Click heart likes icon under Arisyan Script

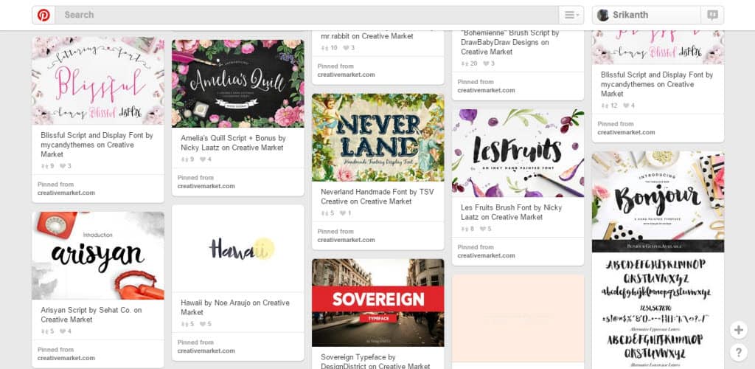pos(63,331)
